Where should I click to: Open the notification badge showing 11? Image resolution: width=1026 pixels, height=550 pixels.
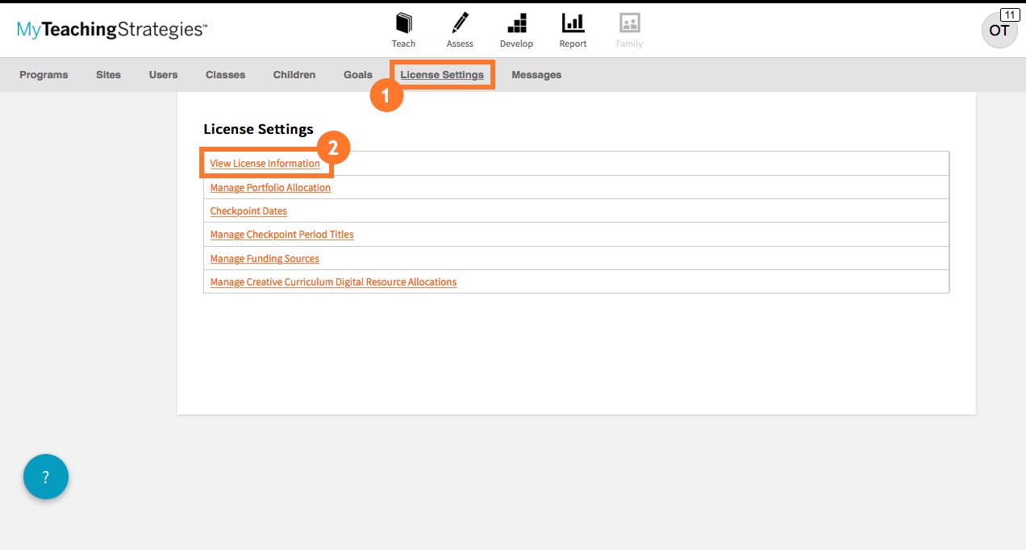click(x=1009, y=15)
